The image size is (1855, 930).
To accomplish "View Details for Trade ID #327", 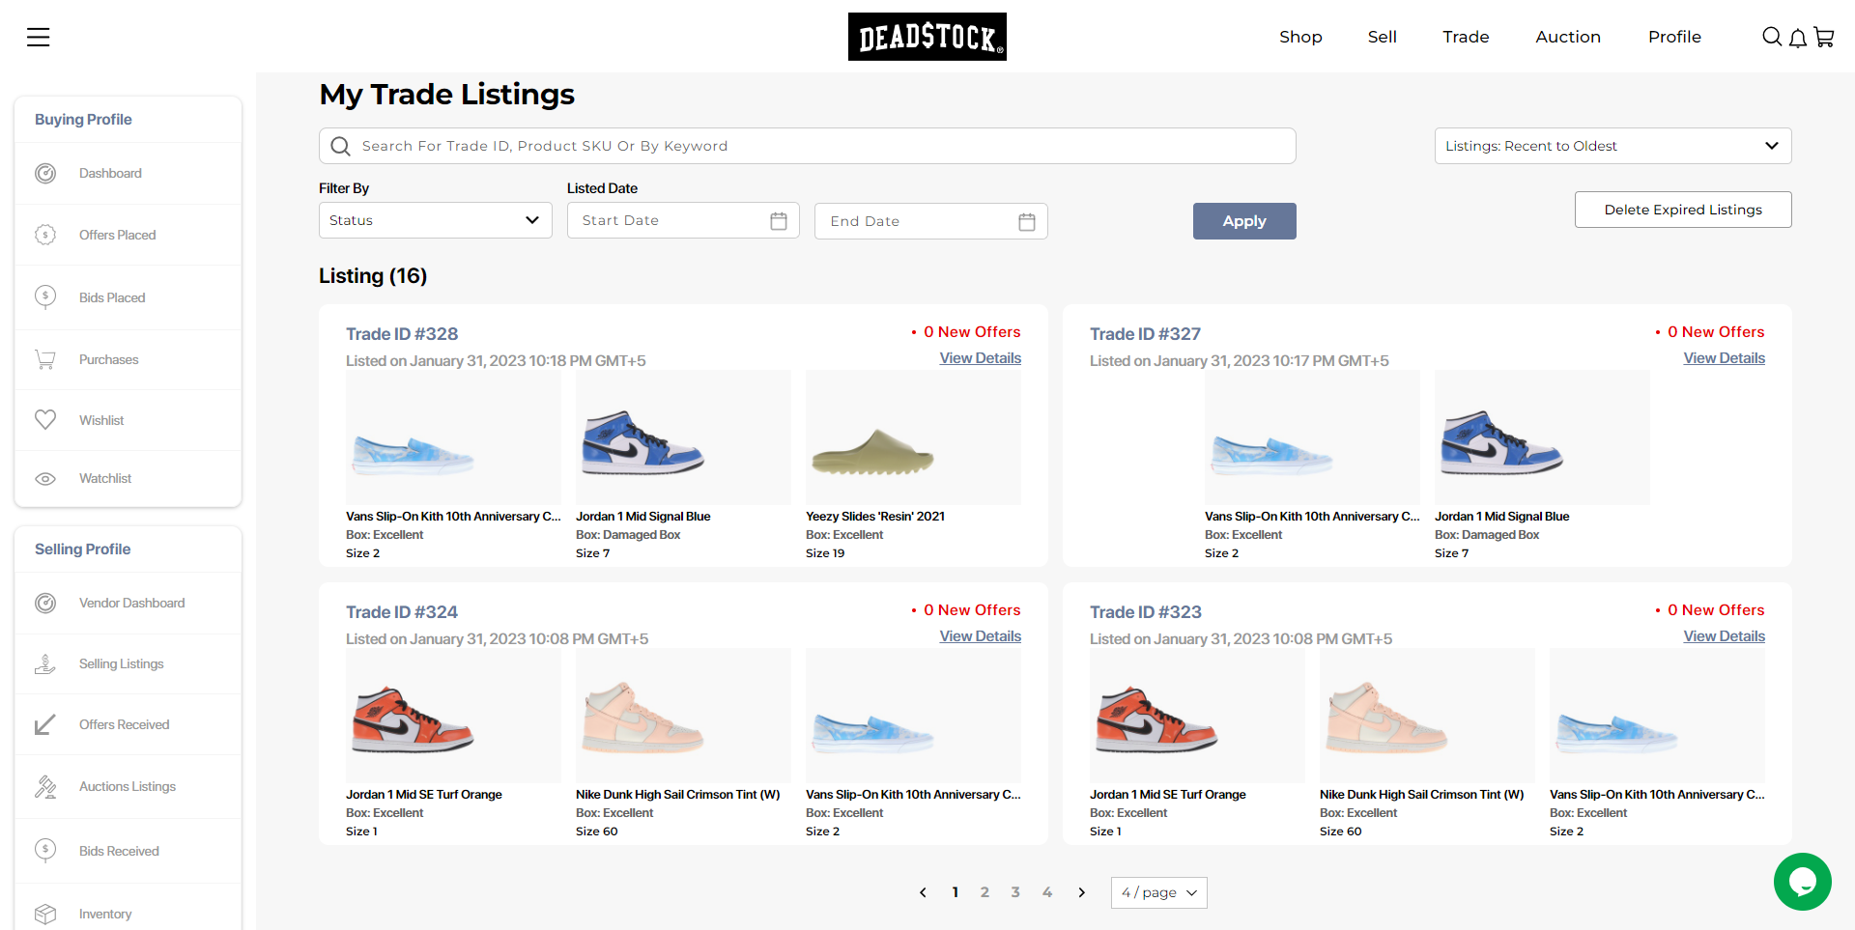I will click(1724, 358).
